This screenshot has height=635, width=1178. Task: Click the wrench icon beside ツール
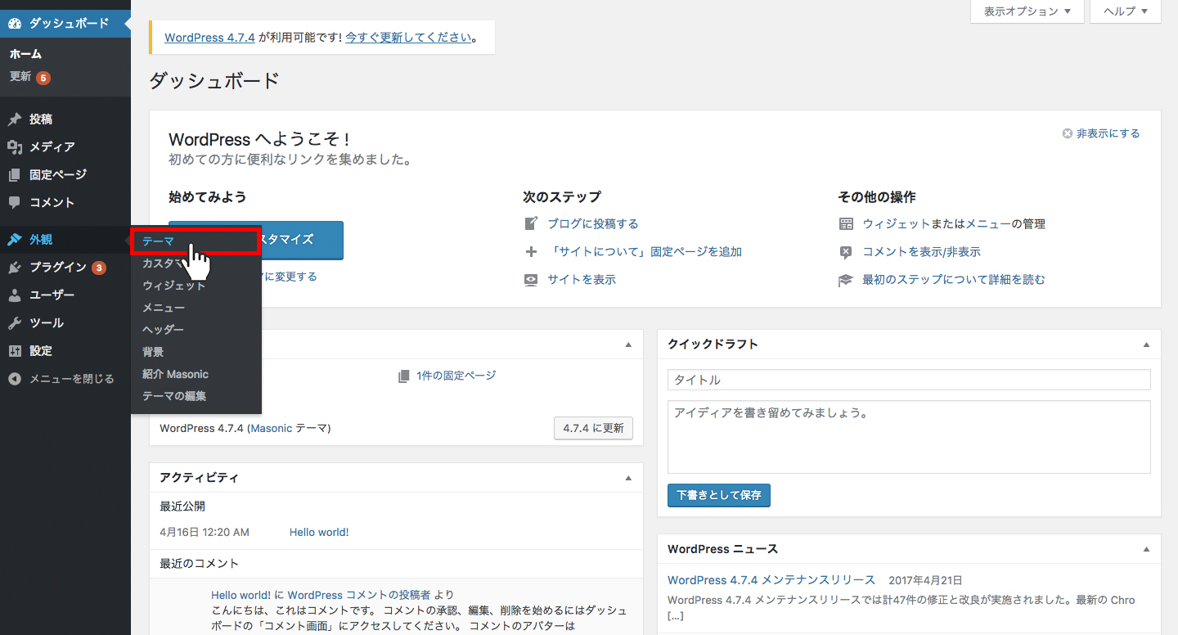point(15,323)
